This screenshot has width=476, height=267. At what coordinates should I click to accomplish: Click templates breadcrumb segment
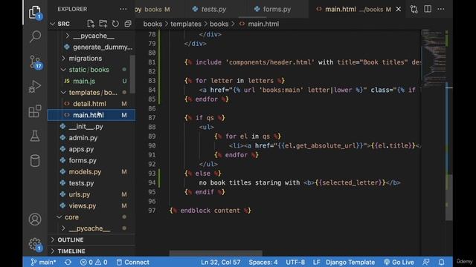(186, 24)
